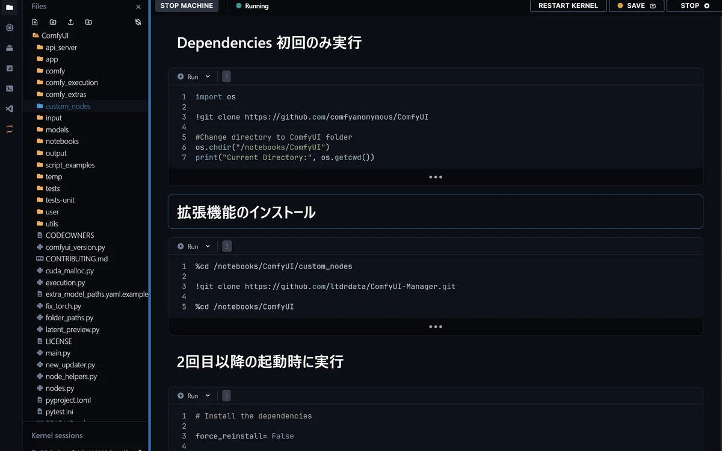Viewport: 722px width, 451px height.
Task: Create a new folder in Files panel
Action: pyautogui.click(x=53, y=22)
